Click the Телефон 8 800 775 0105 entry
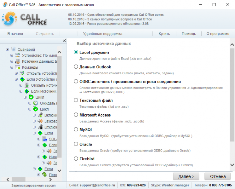The image size is (235, 189). (213, 185)
